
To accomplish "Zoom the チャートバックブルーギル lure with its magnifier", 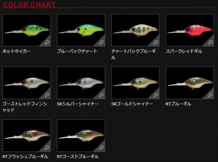I will point(156,42).
